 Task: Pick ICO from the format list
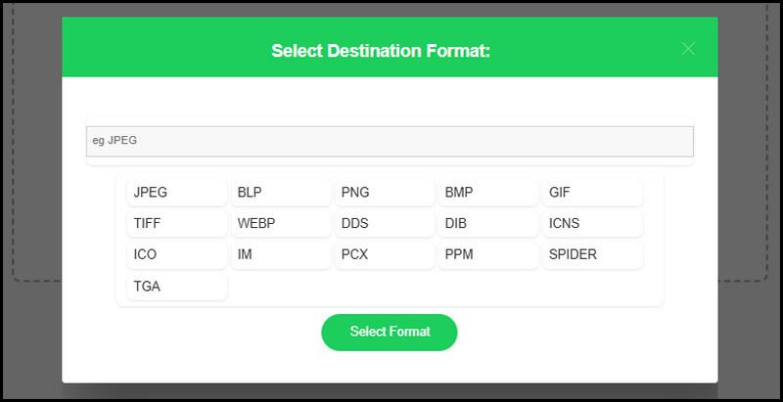point(177,255)
